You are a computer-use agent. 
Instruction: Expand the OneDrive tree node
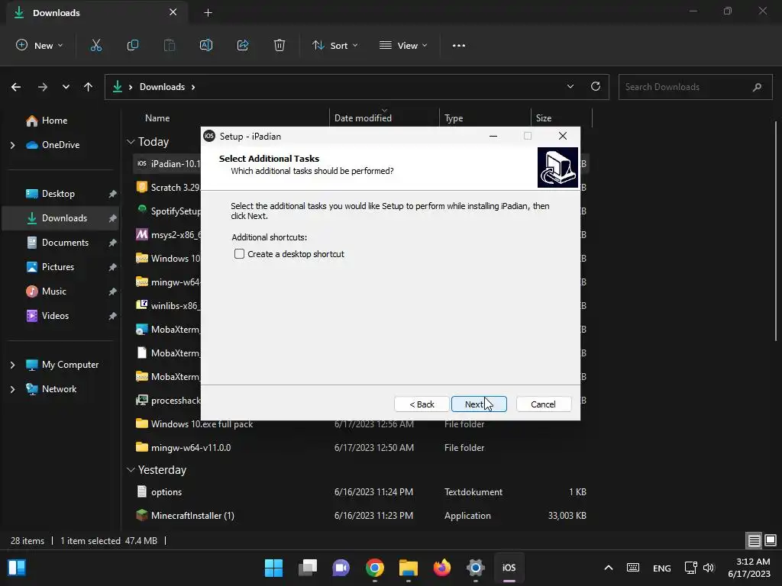click(12, 145)
